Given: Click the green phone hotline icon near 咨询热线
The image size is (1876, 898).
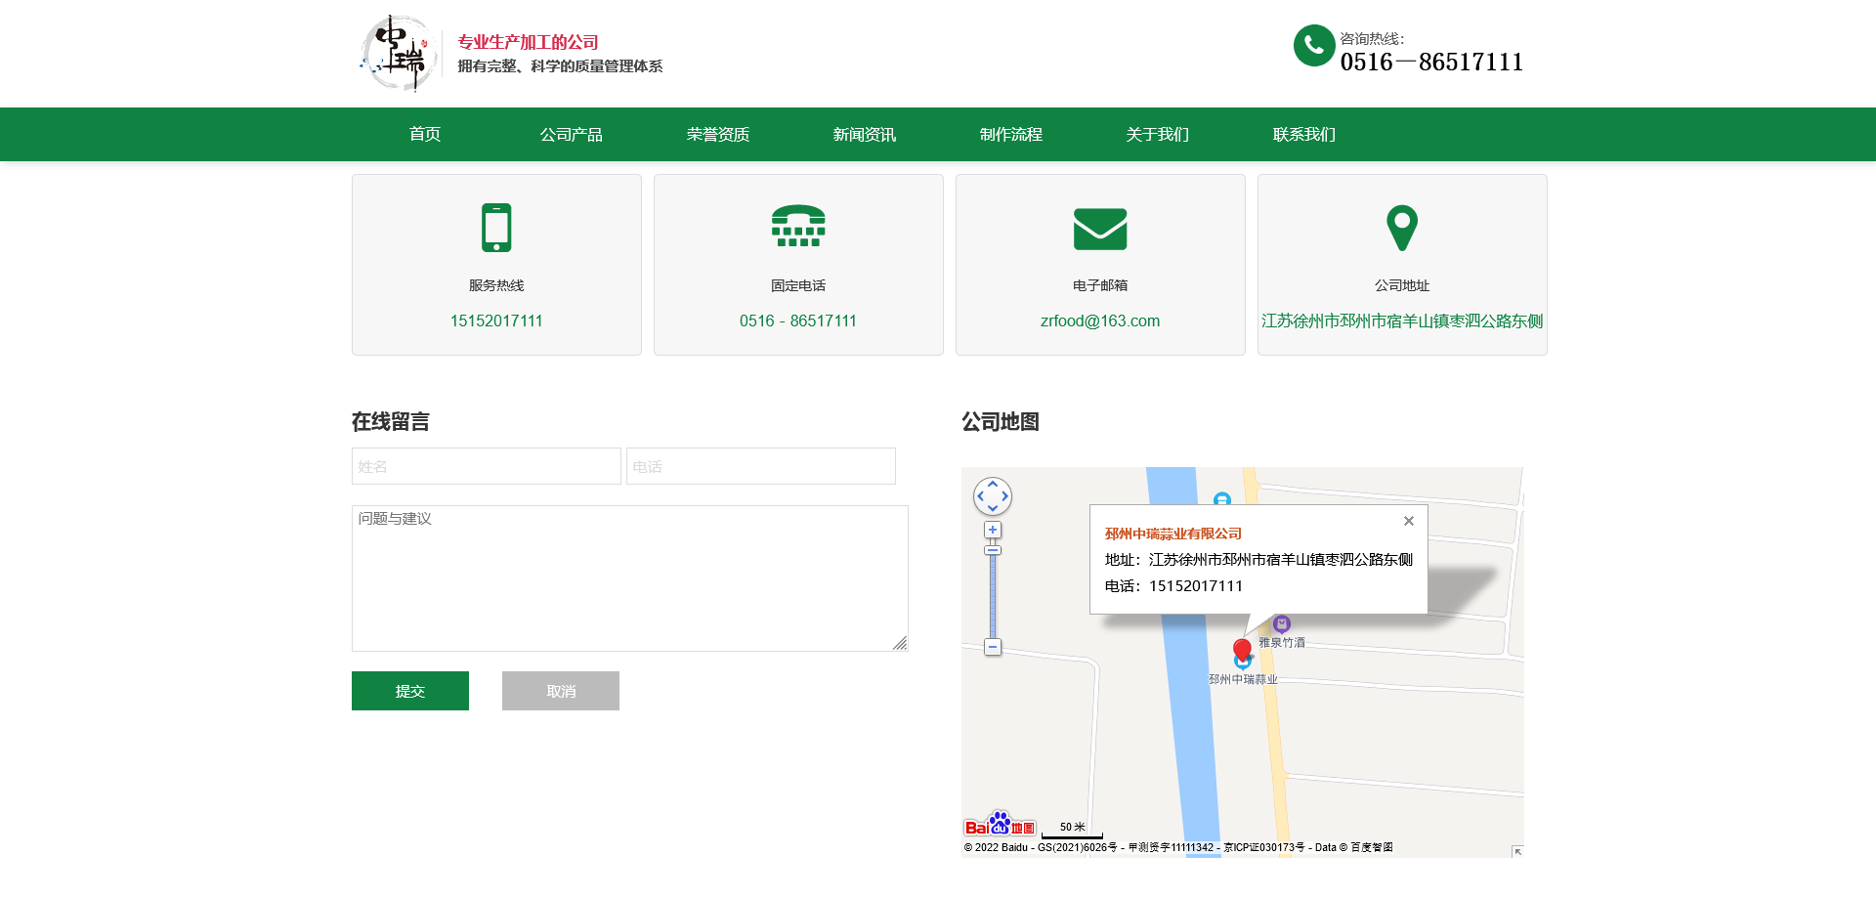Looking at the screenshot, I should pos(1313,45).
